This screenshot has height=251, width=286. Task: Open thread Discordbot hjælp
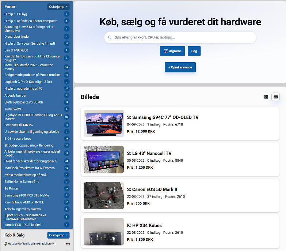(16, 37)
